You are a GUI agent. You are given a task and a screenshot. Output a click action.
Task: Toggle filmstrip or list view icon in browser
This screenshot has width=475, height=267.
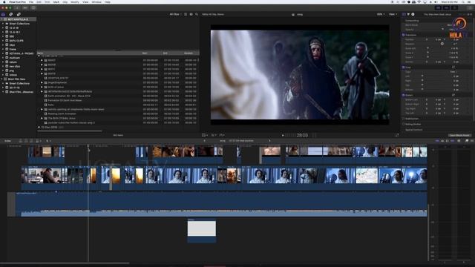coord(186,14)
